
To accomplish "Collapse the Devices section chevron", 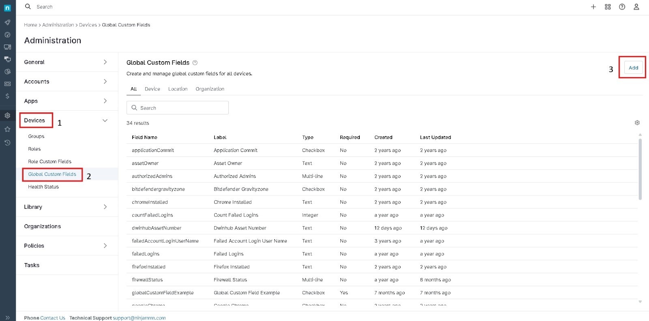I will 105,120.
